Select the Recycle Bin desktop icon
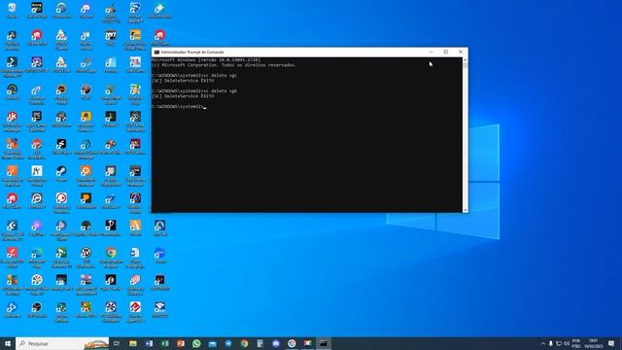Image resolution: width=622 pixels, height=350 pixels. [13, 11]
